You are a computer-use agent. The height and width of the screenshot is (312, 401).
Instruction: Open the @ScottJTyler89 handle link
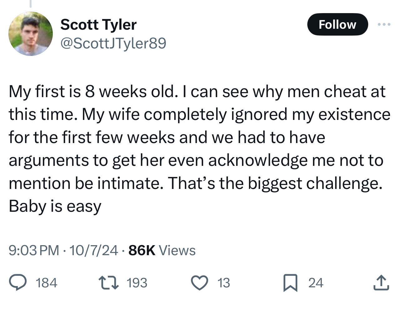tap(113, 43)
